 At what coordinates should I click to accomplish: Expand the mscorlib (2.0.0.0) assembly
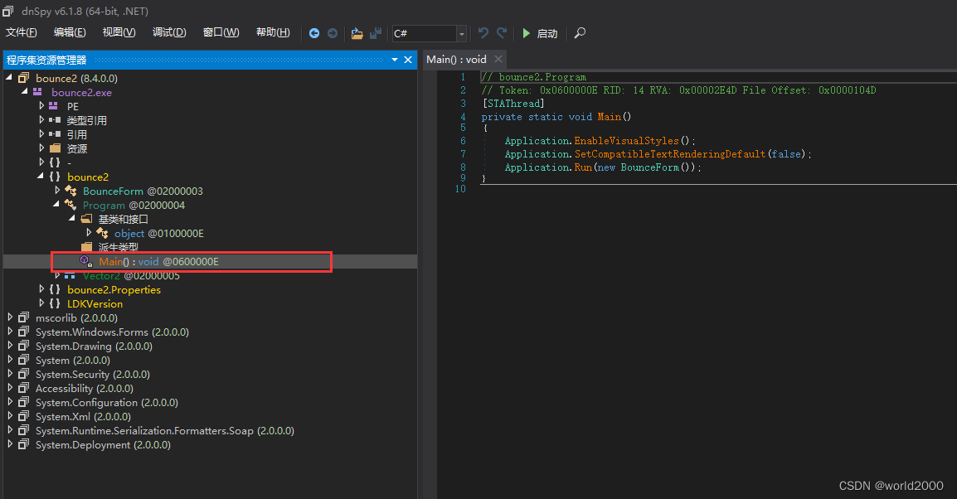point(9,317)
